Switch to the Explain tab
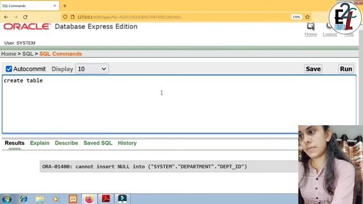This screenshot has width=363, height=204. (x=40, y=143)
